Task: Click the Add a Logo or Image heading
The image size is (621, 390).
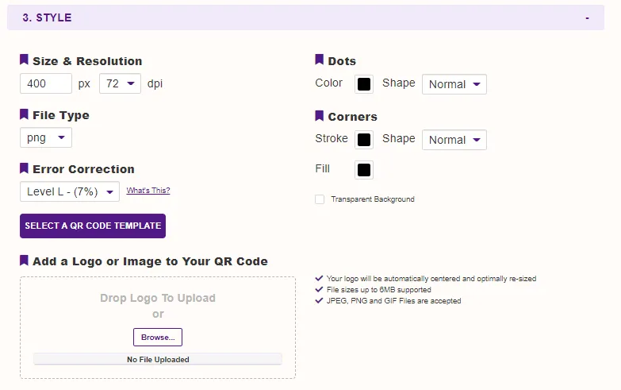Action: 150,261
